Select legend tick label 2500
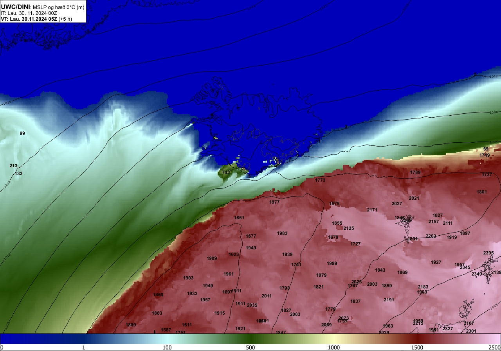Screen dimensions: 501x351 495,348
